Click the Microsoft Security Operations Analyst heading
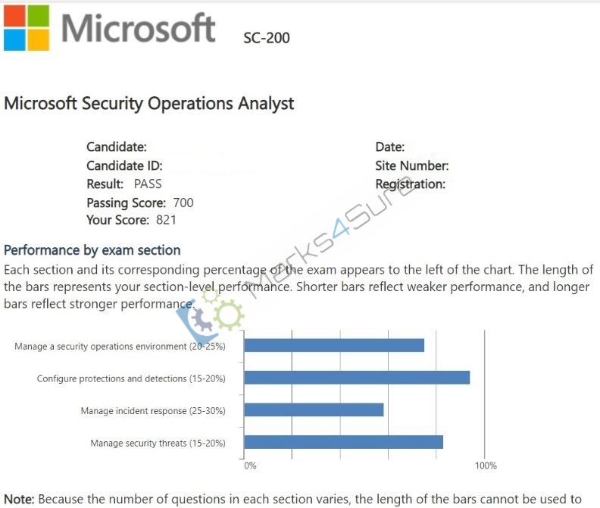 148,103
